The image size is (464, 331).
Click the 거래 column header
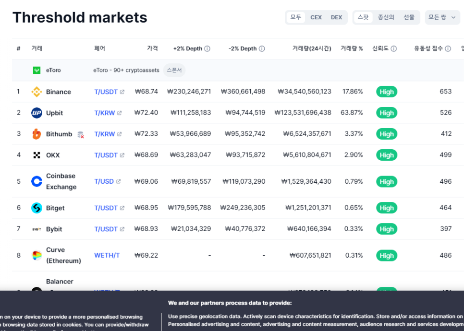(x=37, y=48)
